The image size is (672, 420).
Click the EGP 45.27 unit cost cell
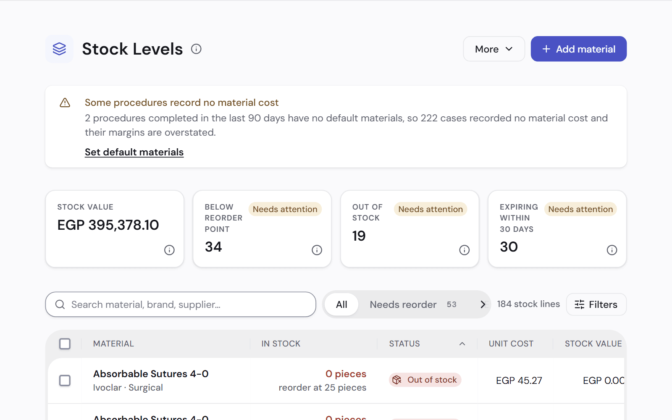tap(519, 381)
